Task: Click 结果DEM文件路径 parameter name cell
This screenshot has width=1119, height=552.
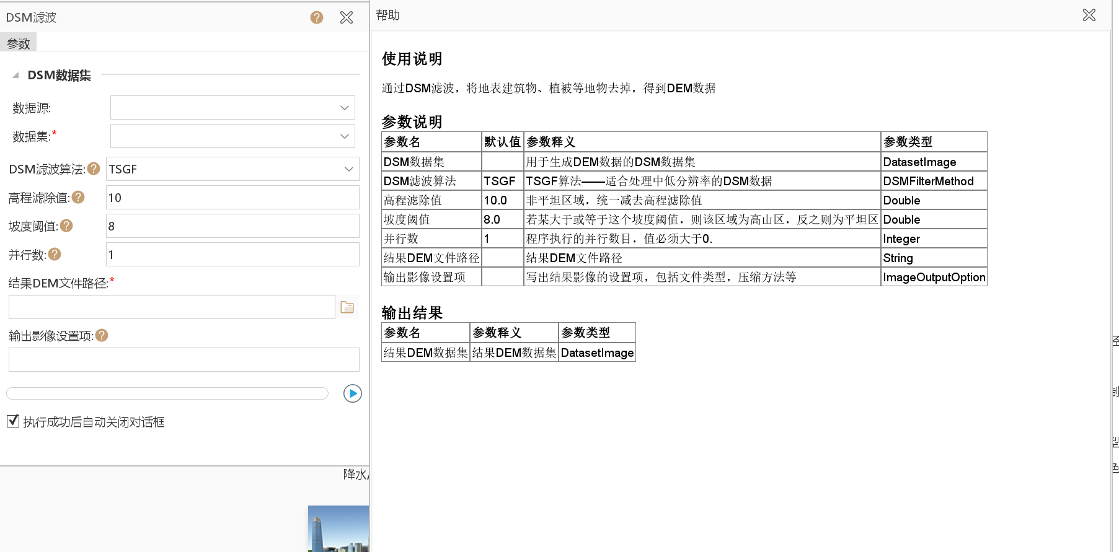Action: [431, 258]
